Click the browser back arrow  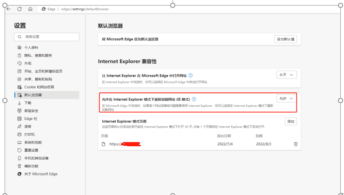point(8,9)
